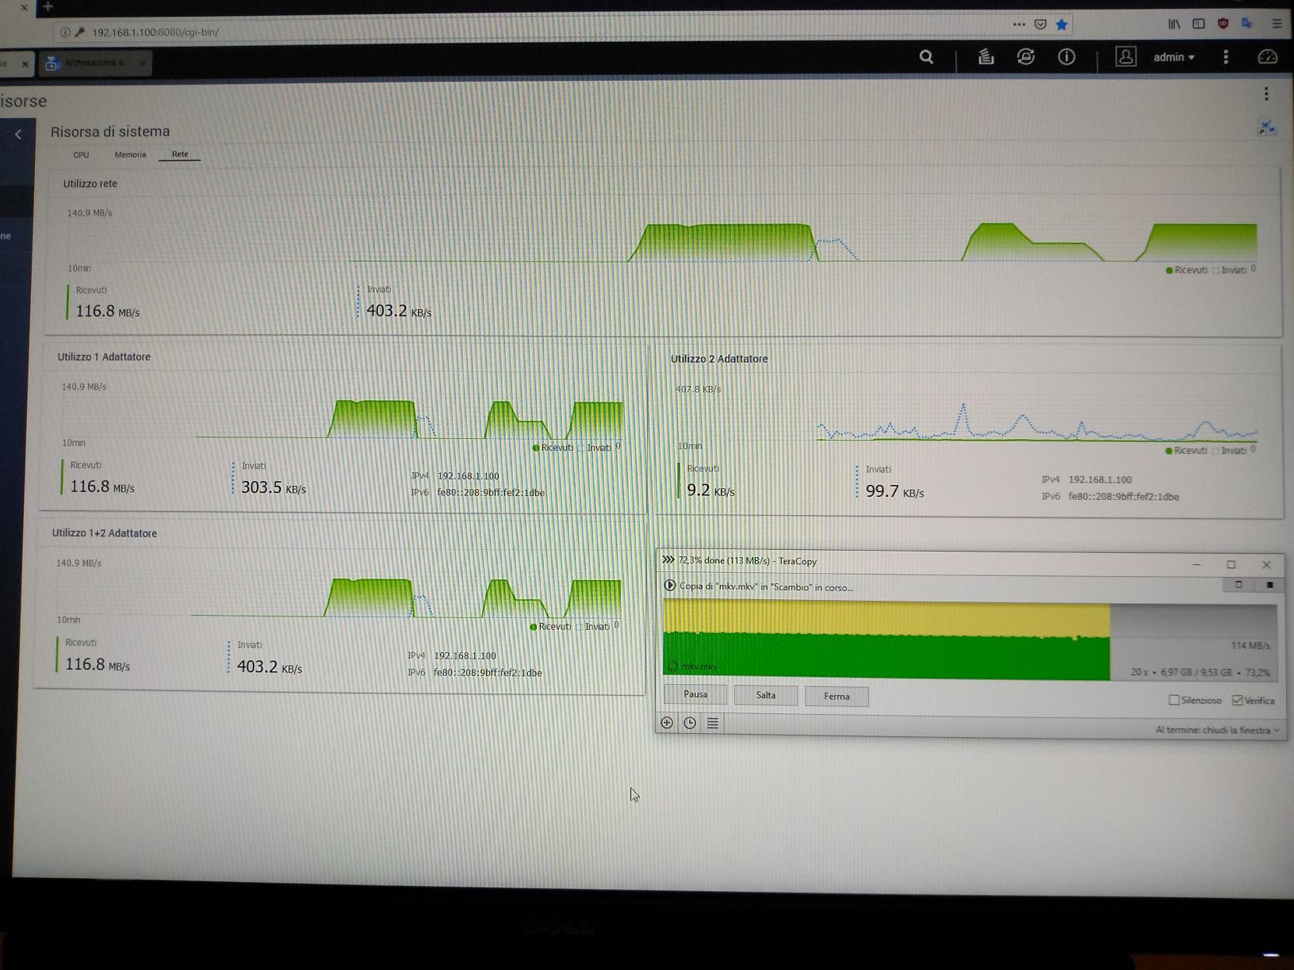Image resolution: width=1294 pixels, height=970 pixels.
Task: Click TeraCopy add files plus icon
Action: pyautogui.click(x=667, y=723)
